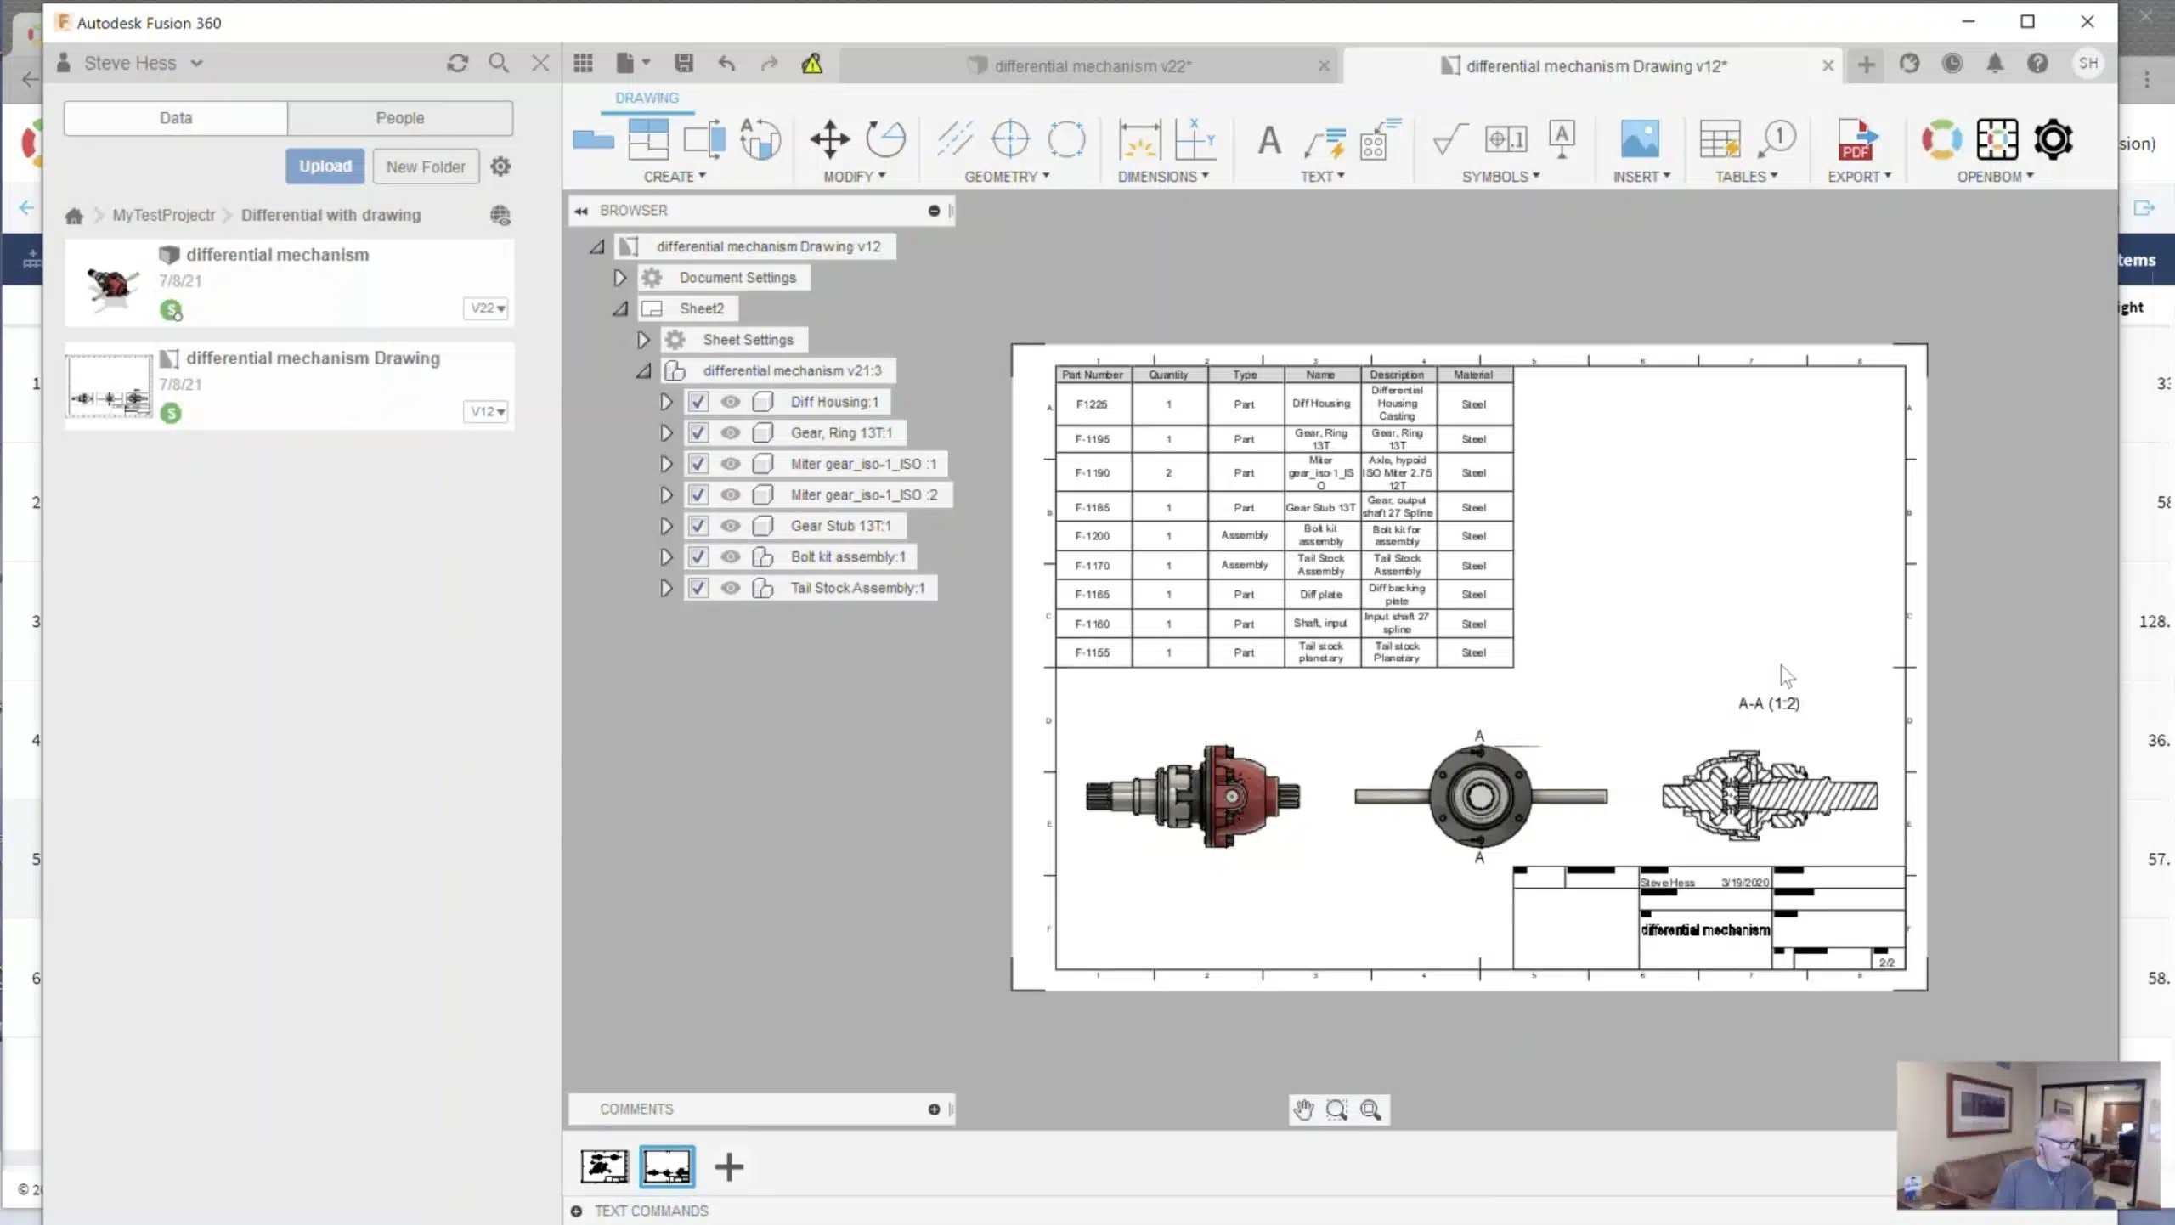Open the Dimensions menu
The image size is (2175, 1225).
(x=1163, y=177)
